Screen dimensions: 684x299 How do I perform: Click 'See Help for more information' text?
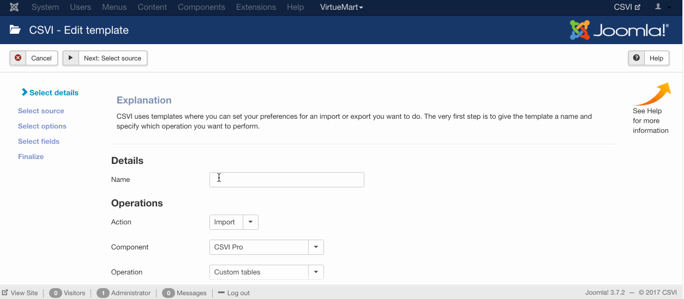651,120
